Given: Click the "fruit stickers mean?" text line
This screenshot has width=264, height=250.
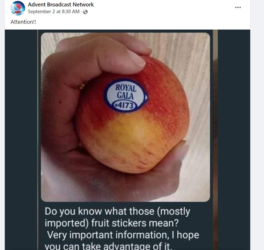Looking at the screenshot, I should (135, 223).
